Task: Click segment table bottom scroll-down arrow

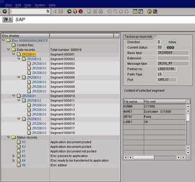Action: [188, 153]
